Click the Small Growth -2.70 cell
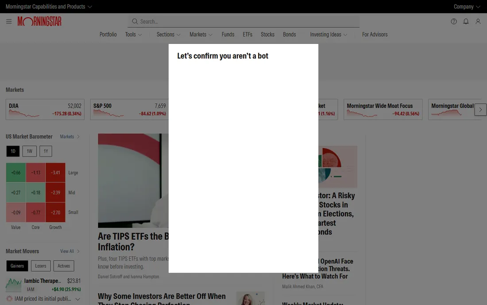Screen dimensions: 487x305 pos(55,212)
